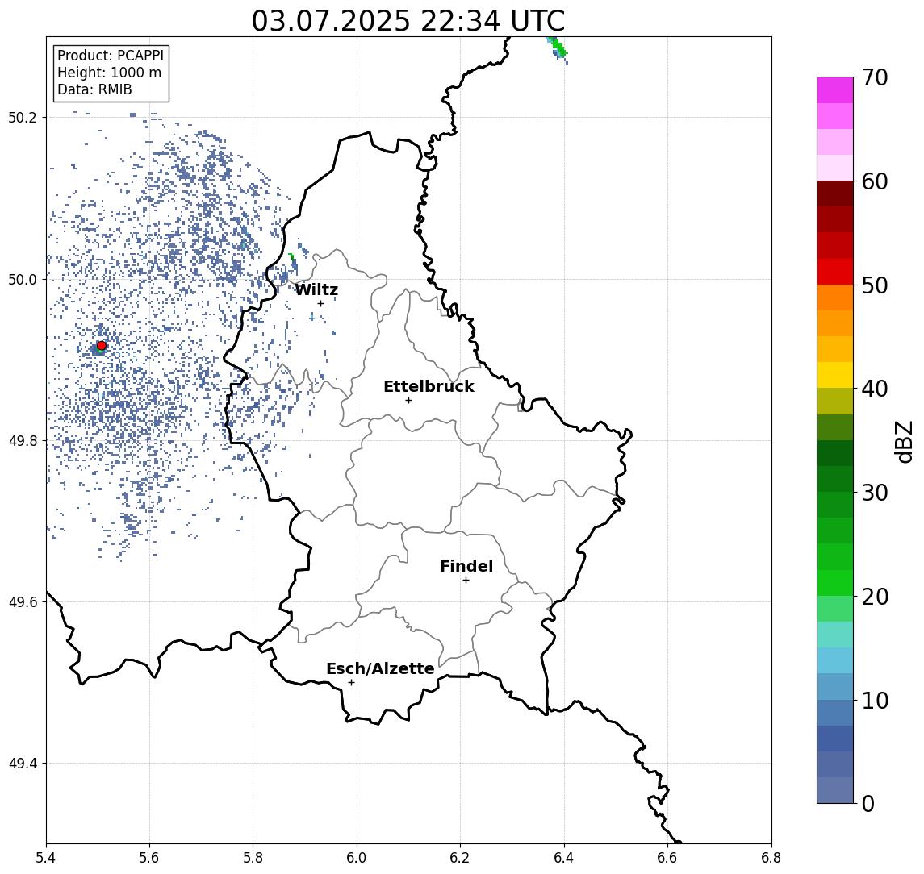Viewport: 924px width, 874px height.
Task: Click the Findel station cross marker
Action: (466, 581)
